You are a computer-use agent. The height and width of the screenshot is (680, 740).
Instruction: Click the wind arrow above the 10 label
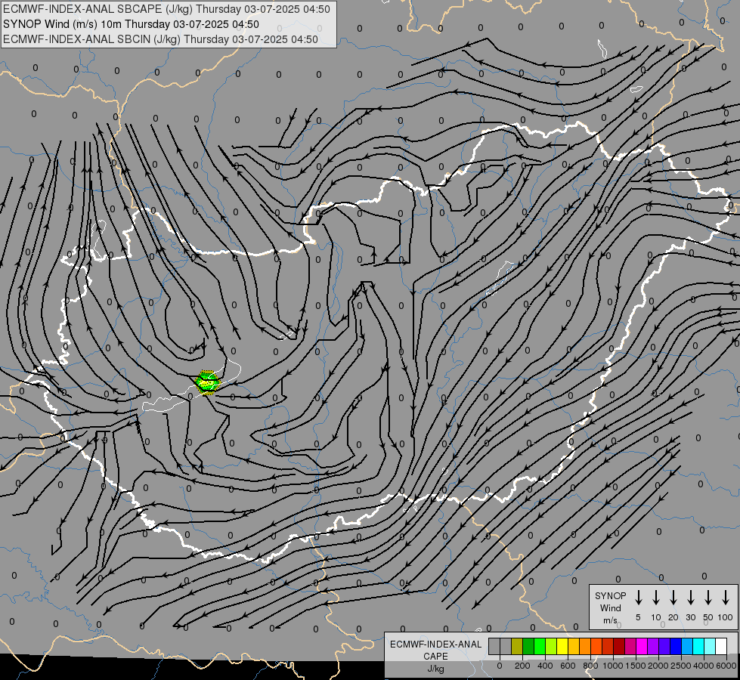point(656,598)
